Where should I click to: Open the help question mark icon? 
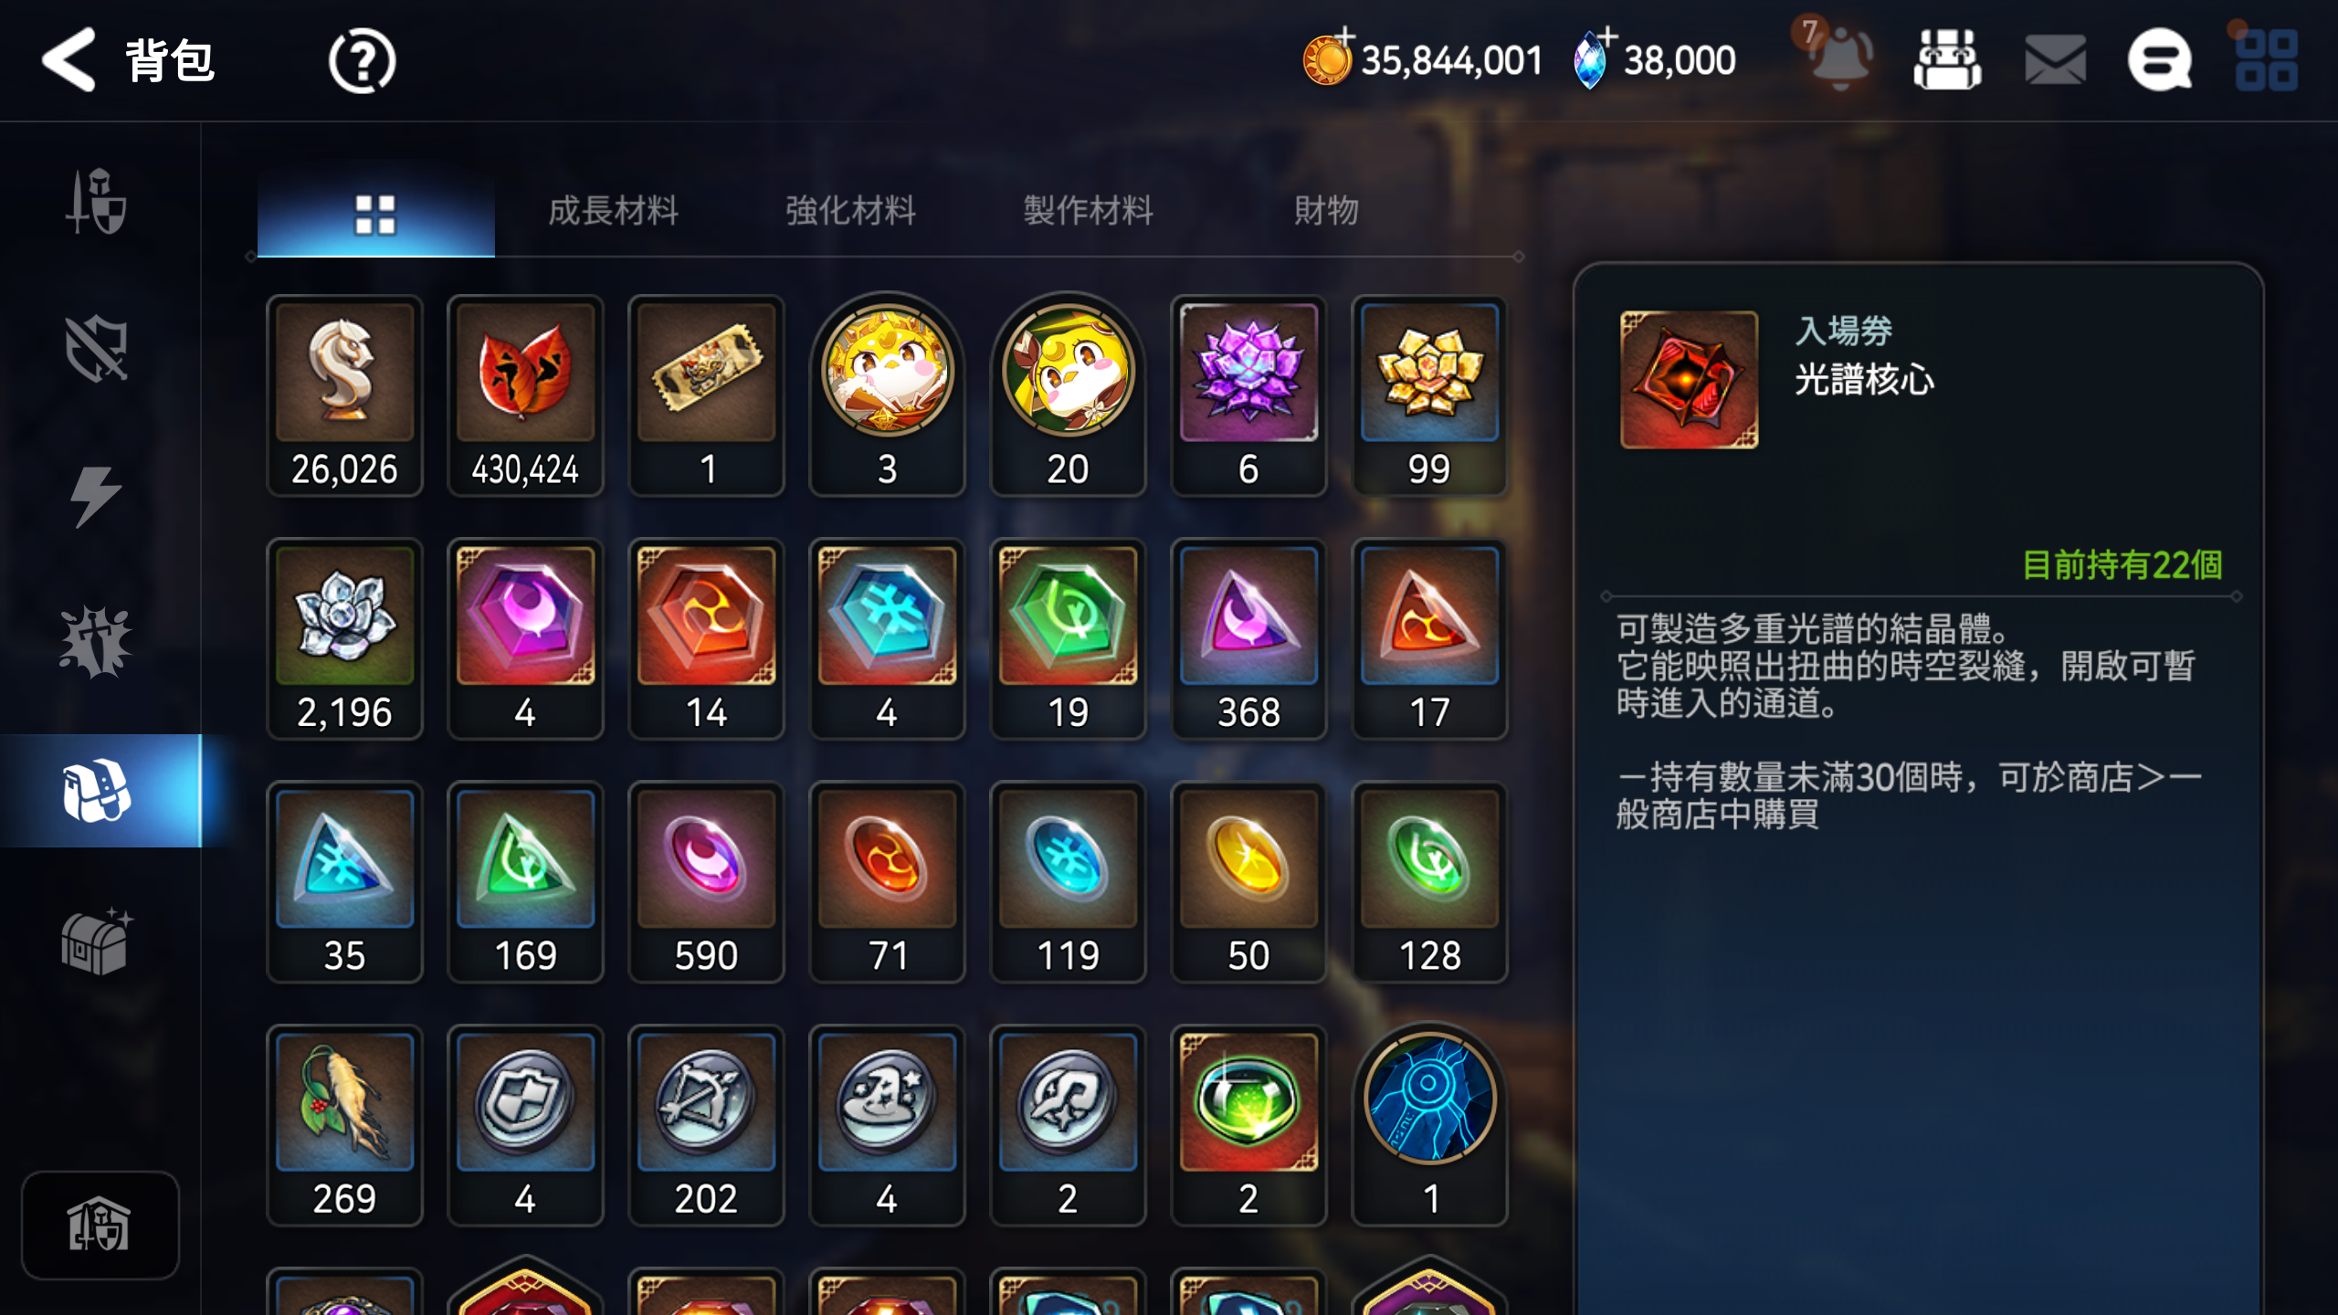pos(362,61)
